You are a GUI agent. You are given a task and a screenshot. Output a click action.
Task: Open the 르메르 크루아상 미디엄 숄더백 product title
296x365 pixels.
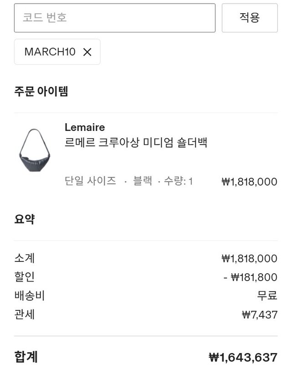tap(136, 142)
